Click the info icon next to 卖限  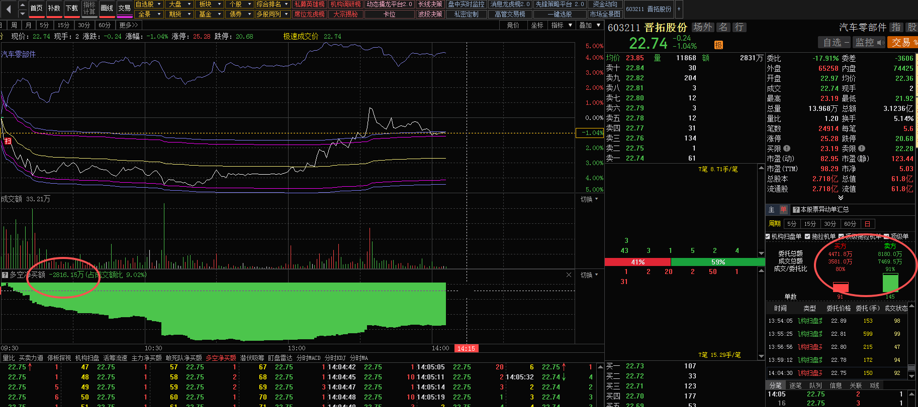click(x=862, y=149)
